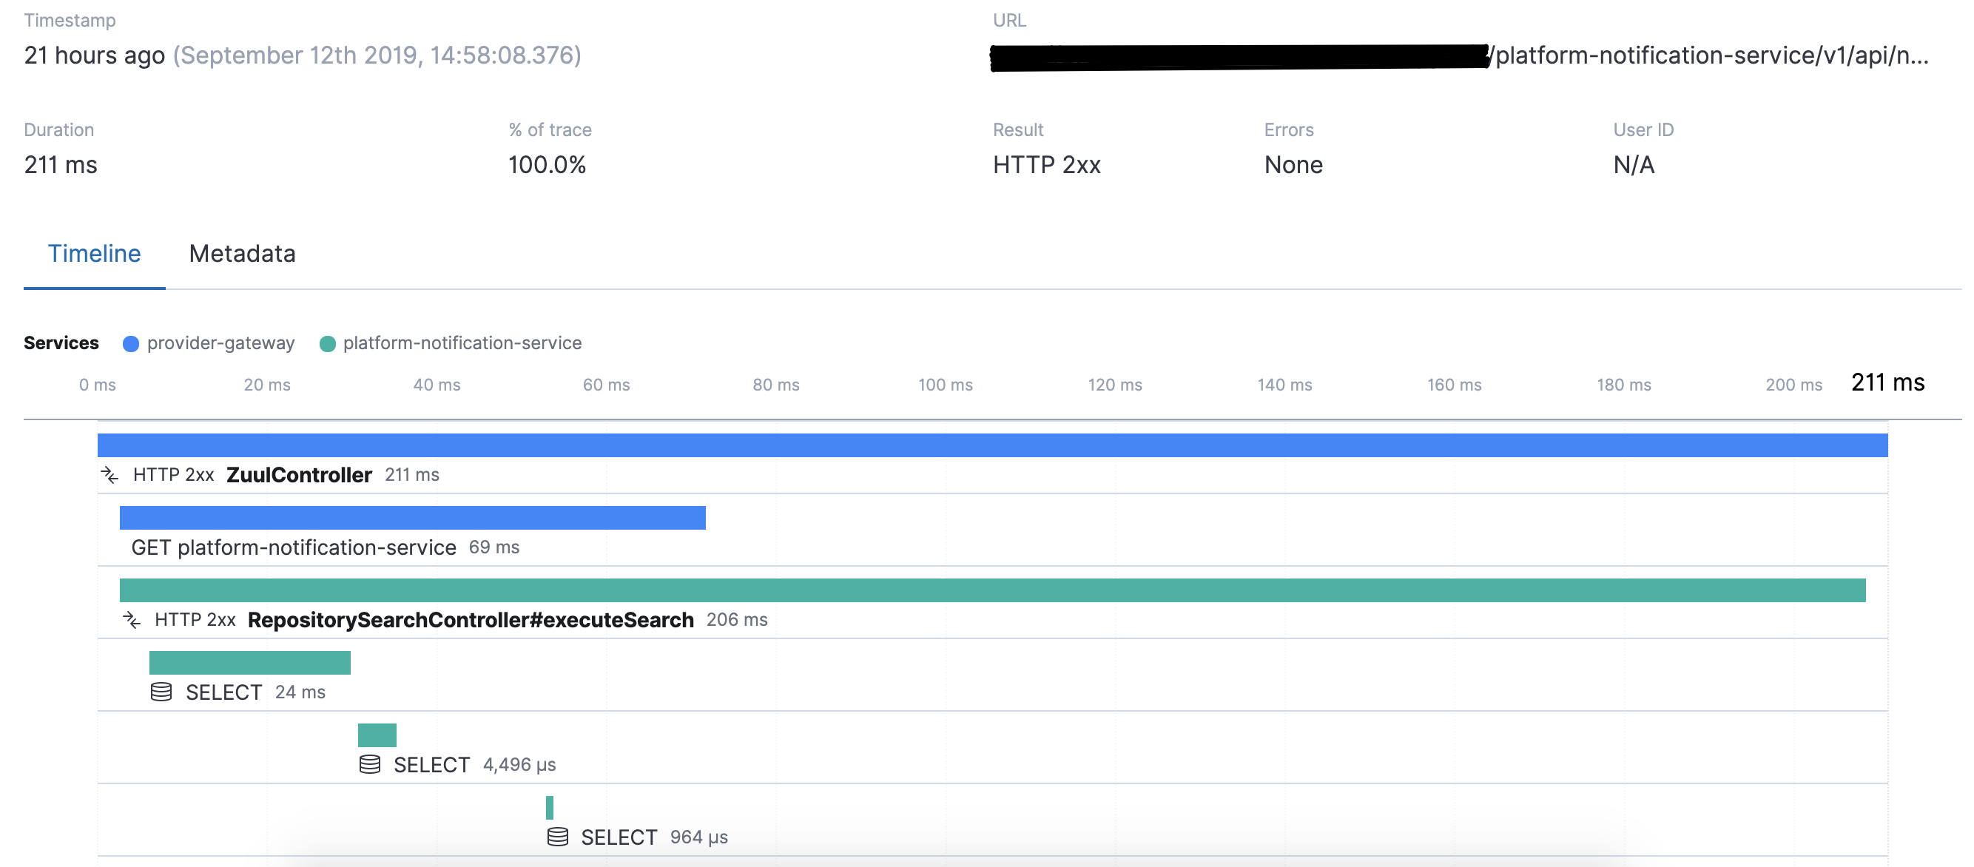Viewport: 1974px width, 867px height.
Task: Click the blue ZuulController 211 ms bar
Action: coord(991,446)
